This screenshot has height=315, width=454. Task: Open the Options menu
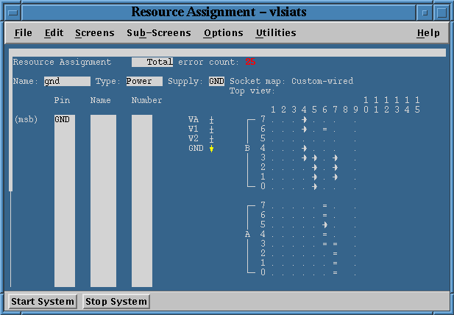pyautogui.click(x=223, y=32)
